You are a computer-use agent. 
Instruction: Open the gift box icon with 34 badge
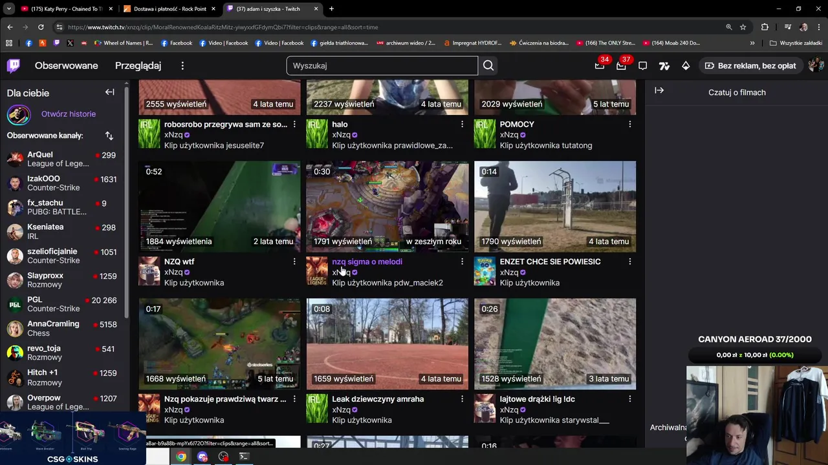click(x=600, y=66)
